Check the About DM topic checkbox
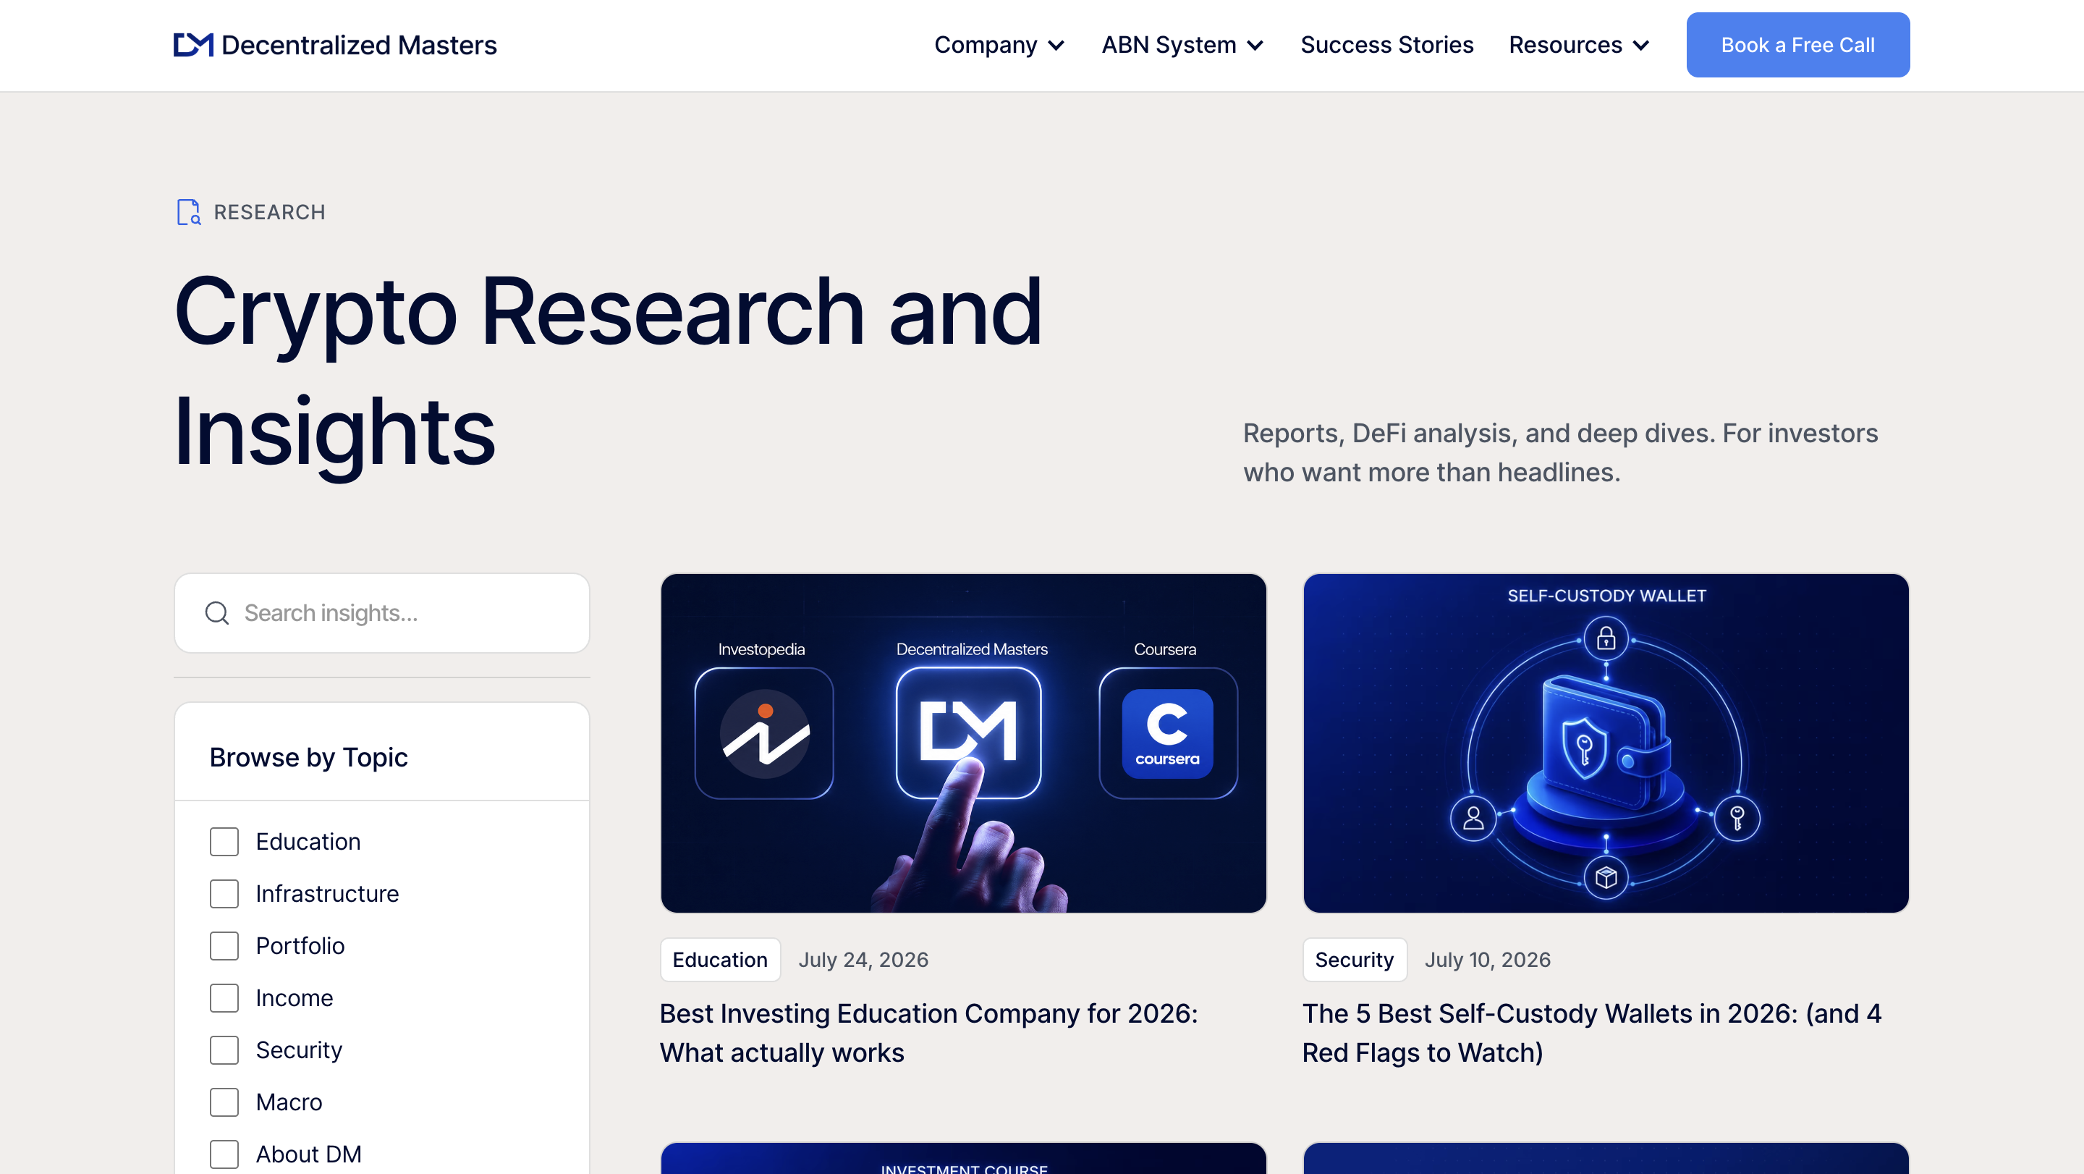Screen dimensions: 2084x1174 pyautogui.click(x=224, y=1154)
